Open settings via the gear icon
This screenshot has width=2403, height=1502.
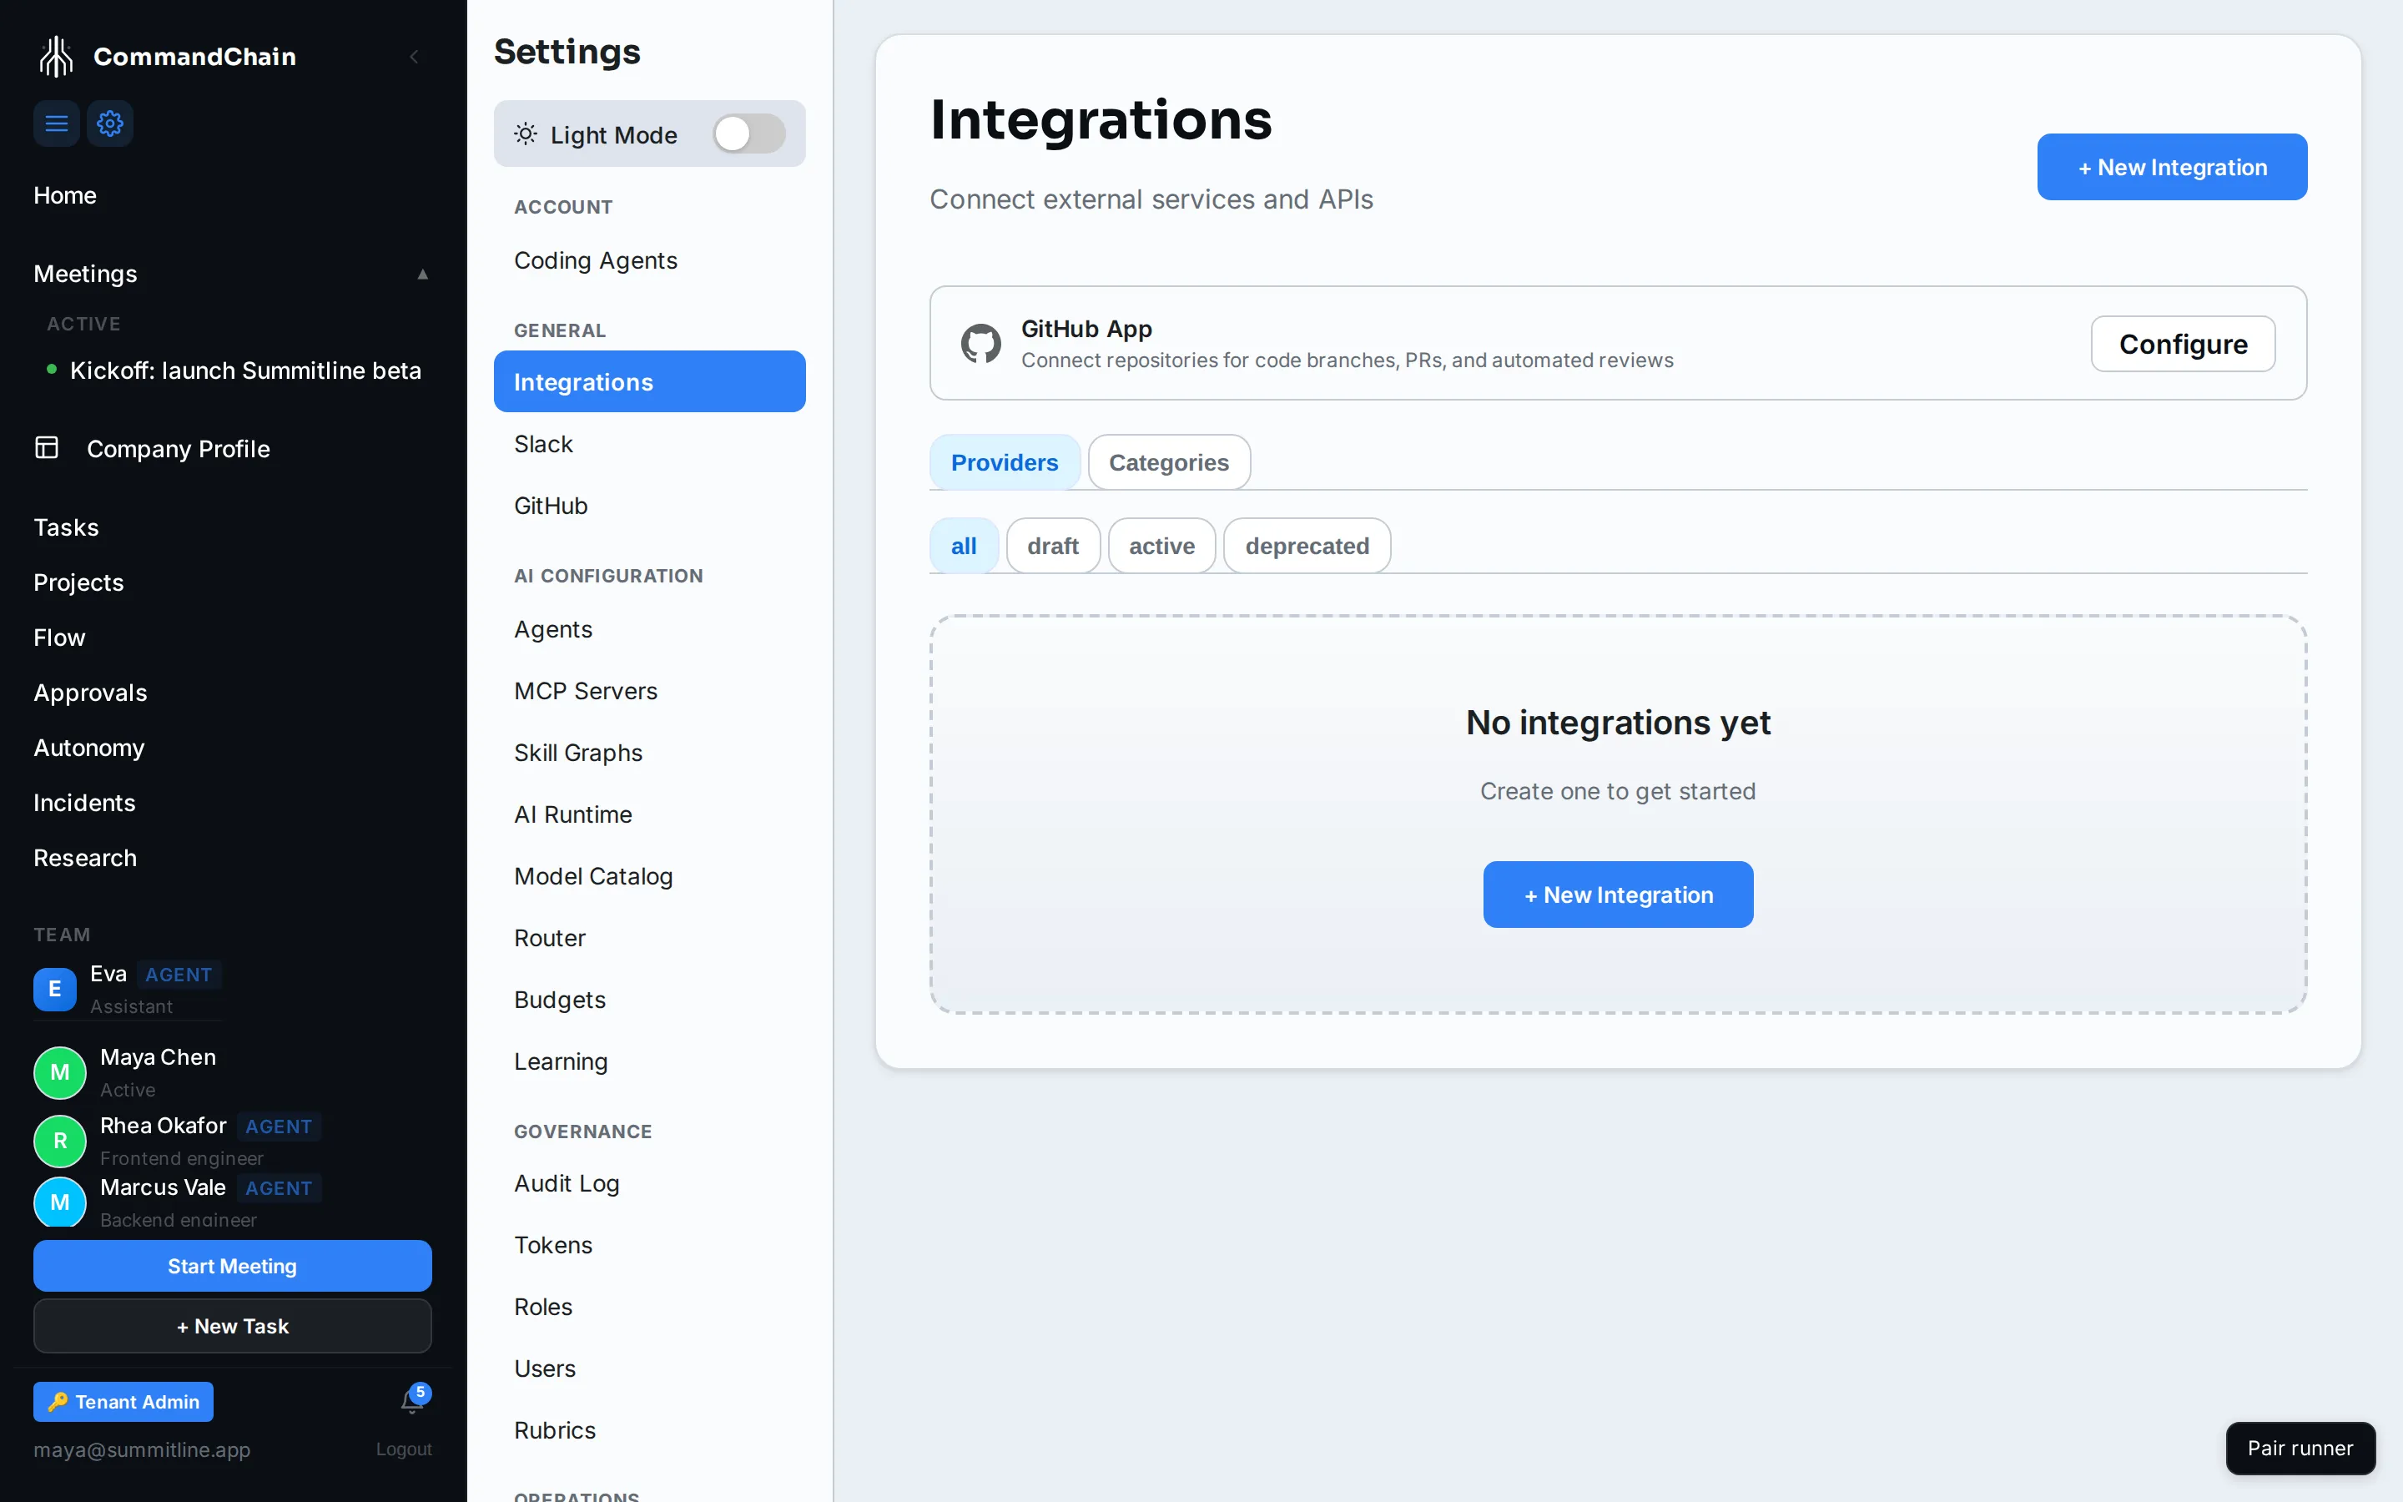(x=110, y=123)
